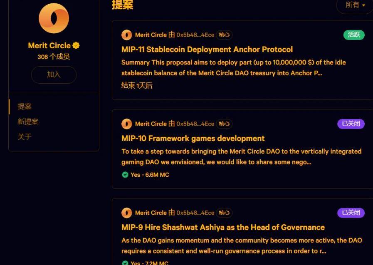This screenshot has height=265, width=373.
Task: Click the author avatar on MIP-10 proposal
Action: tap(127, 124)
